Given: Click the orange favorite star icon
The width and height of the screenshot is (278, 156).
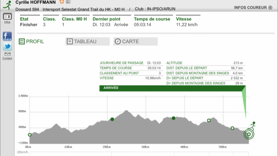Looking at the screenshot, I should pos(62,2).
